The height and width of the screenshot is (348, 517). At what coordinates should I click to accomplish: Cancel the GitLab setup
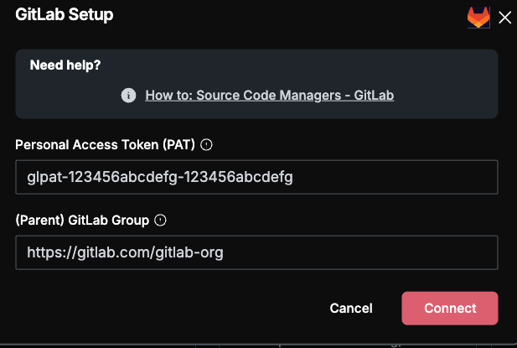point(351,308)
